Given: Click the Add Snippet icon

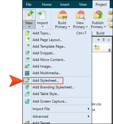Looking at the screenshot, I should click(x=27, y=53).
